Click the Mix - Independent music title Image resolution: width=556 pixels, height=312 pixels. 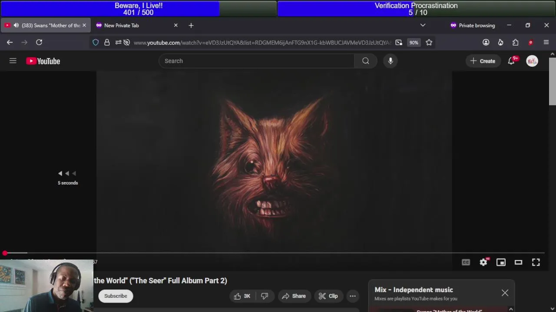414,290
